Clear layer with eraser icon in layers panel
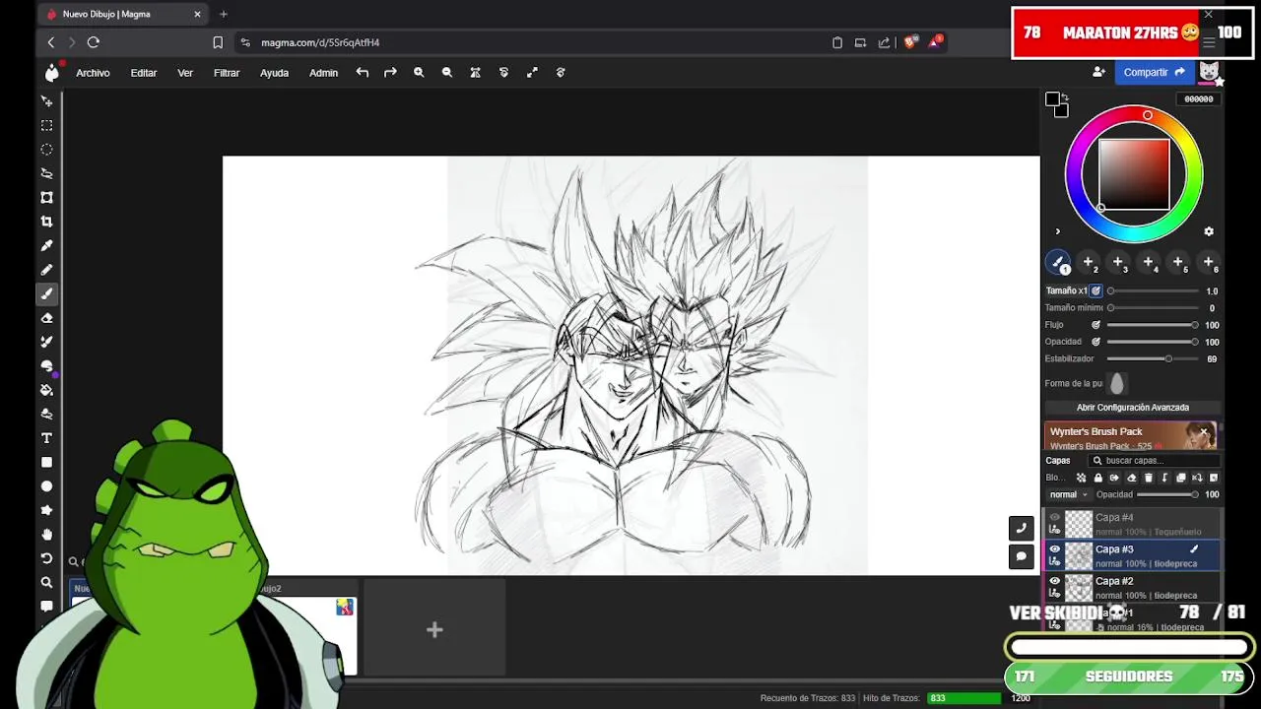This screenshot has width=1261, height=709. 1131,478
